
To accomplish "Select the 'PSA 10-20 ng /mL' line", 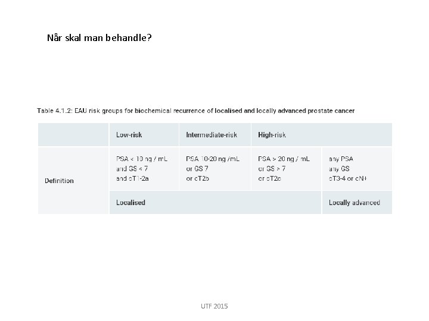I will click(213, 159).
